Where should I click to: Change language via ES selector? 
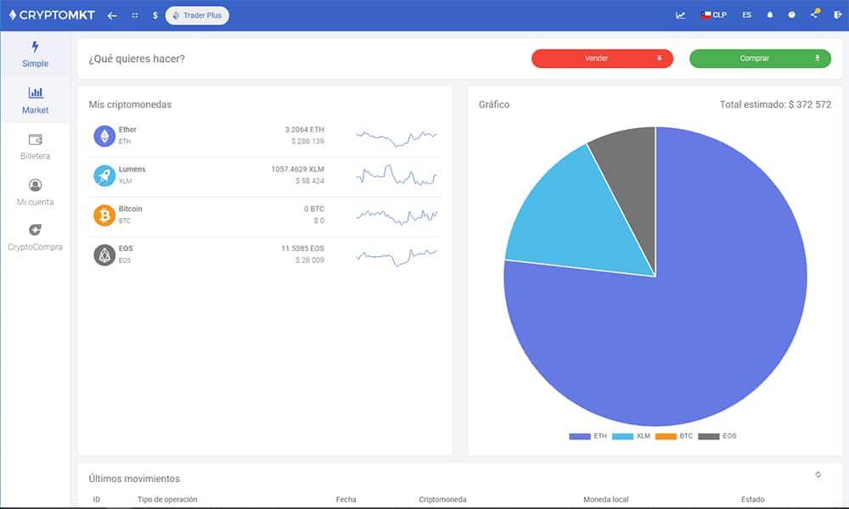click(746, 15)
